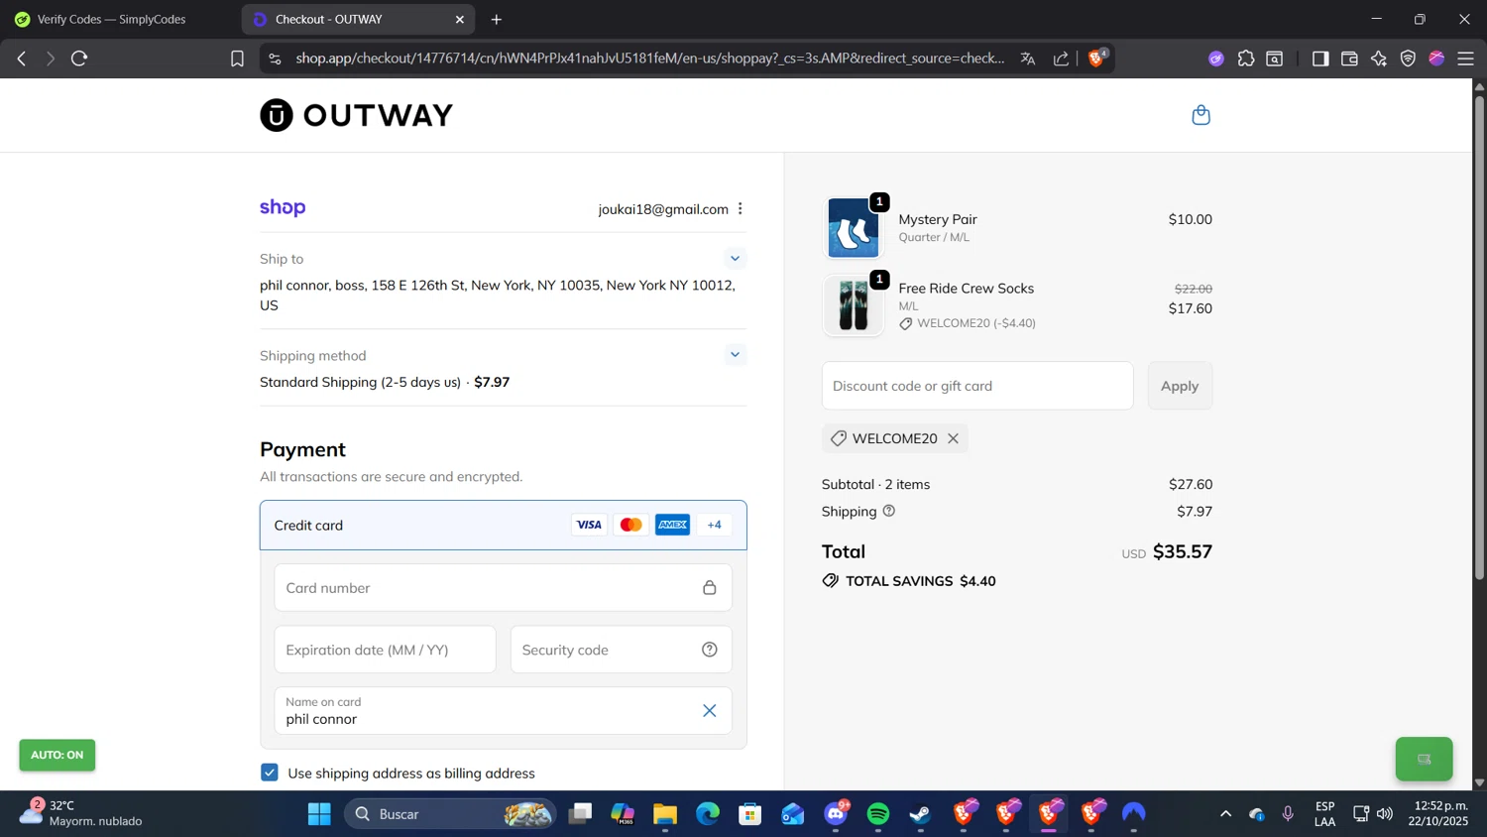The height and width of the screenshot is (837, 1487).
Task: Focus the Card number field
Action: (x=504, y=588)
